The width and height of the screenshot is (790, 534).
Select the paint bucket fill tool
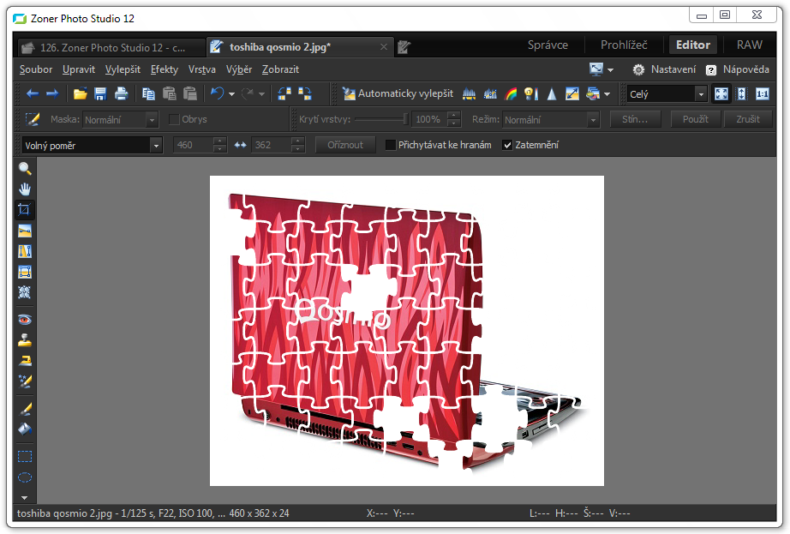click(24, 429)
